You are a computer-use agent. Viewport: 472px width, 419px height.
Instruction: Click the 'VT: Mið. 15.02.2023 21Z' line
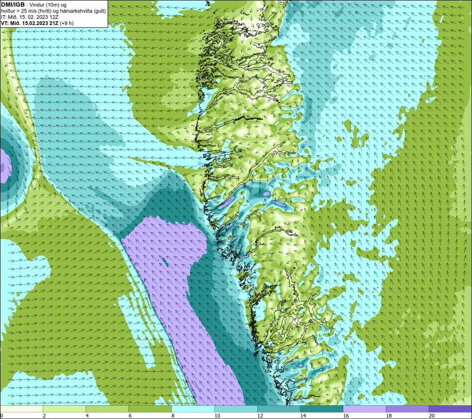(x=30, y=23)
